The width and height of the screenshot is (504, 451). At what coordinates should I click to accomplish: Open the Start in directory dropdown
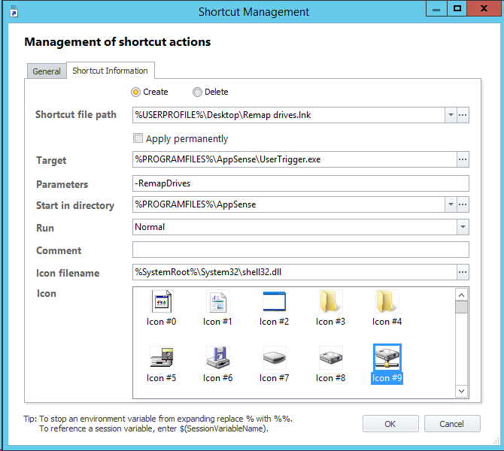[x=450, y=205]
